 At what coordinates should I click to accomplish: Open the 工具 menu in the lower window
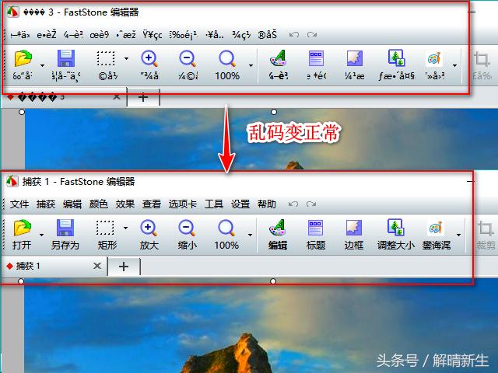pos(214,204)
